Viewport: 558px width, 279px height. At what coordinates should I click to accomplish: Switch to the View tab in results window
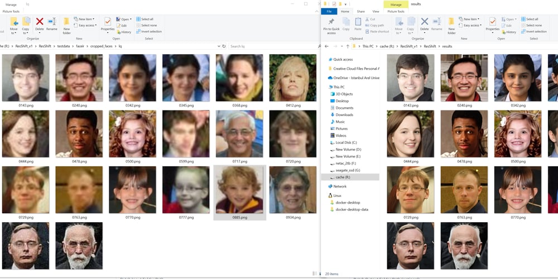[x=376, y=11]
